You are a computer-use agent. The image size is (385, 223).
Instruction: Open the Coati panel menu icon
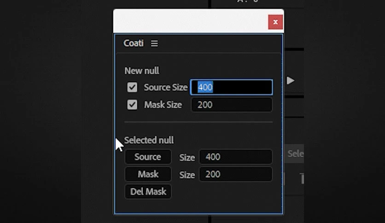click(154, 43)
